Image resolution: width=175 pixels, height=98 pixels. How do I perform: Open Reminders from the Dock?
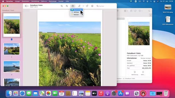click(x=75, y=93)
